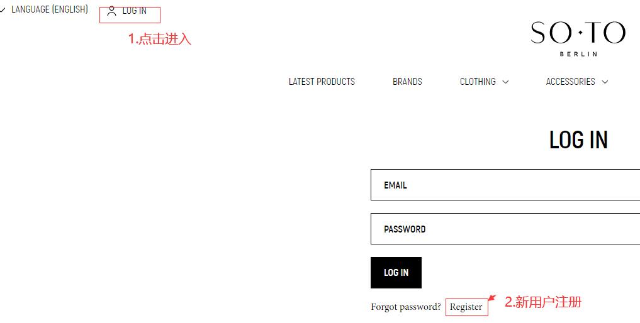Open the BRANDS navigation item
This screenshot has width=640, height=323.
coord(407,82)
